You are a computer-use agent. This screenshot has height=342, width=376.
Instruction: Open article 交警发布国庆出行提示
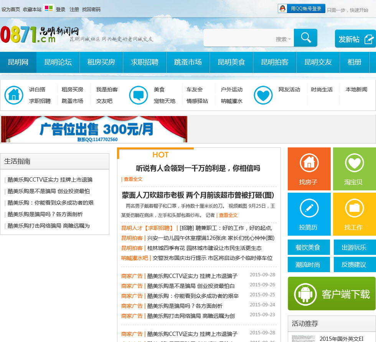coord(213,258)
